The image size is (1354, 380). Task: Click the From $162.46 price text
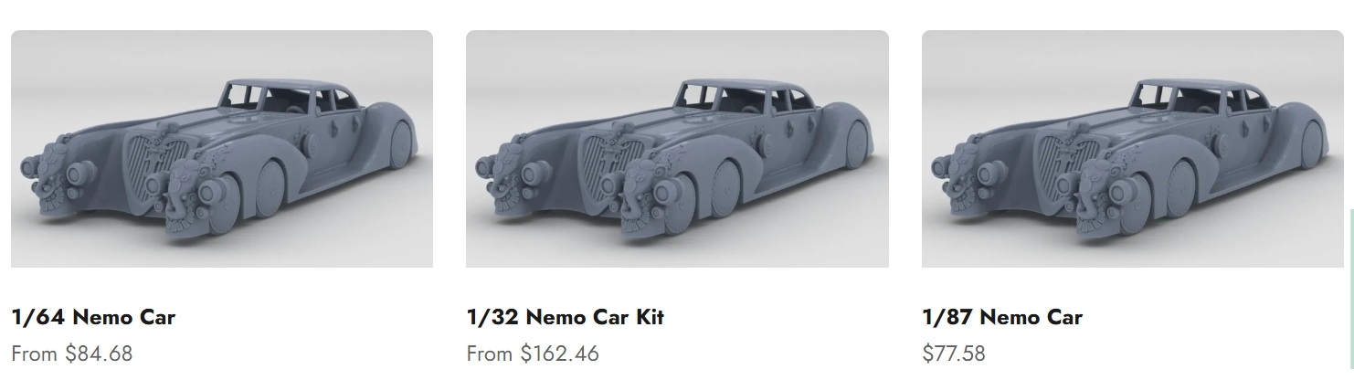(x=533, y=354)
